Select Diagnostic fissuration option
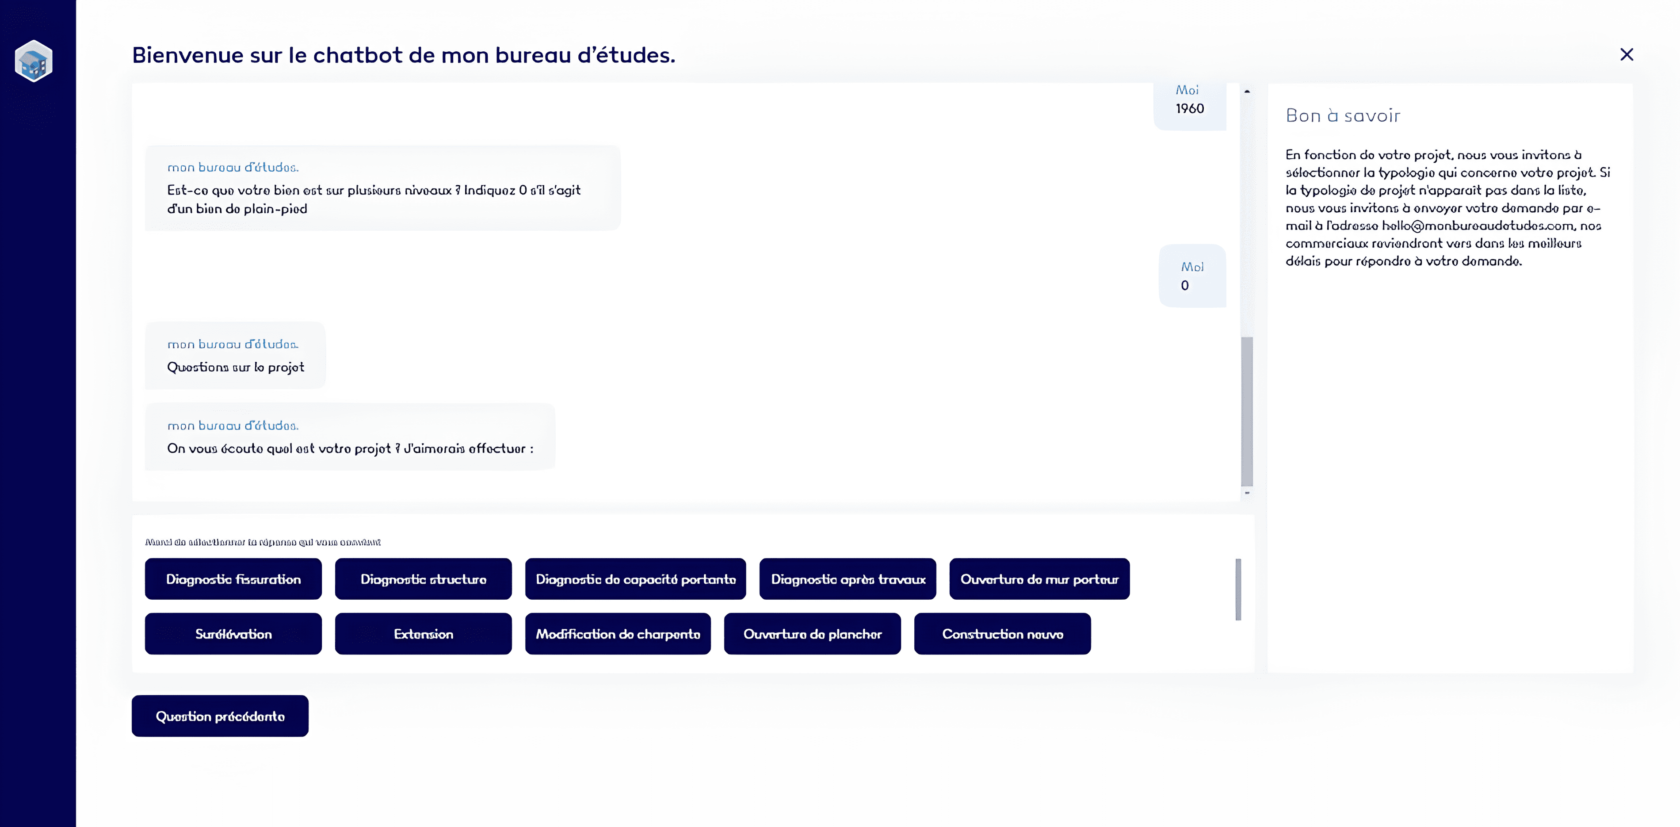Viewport: 1680px width, 827px height. 233,579
